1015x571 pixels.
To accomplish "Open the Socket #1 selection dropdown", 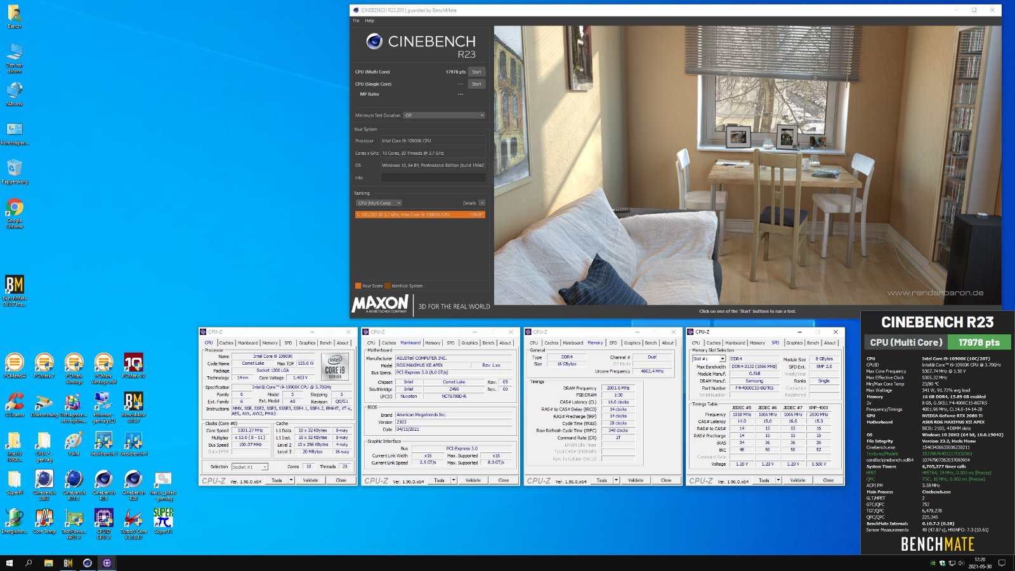I will 250,467.
